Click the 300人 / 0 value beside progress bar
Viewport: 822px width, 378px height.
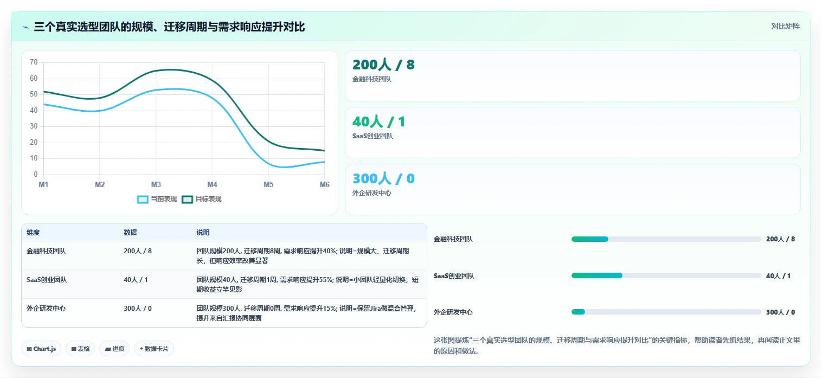781,312
